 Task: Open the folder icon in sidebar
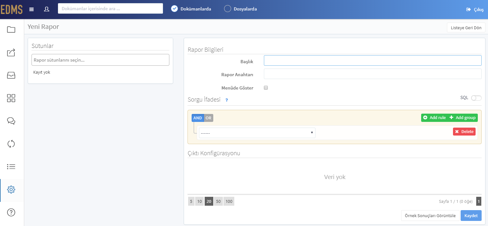pyautogui.click(x=11, y=30)
